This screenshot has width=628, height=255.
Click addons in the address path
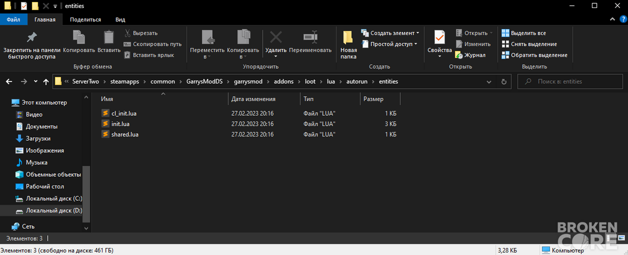click(283, 81)
